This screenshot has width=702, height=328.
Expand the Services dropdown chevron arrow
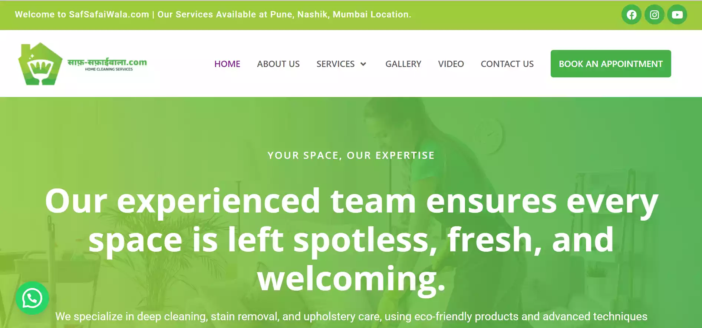pyautogui.click(x=363, y=64)
